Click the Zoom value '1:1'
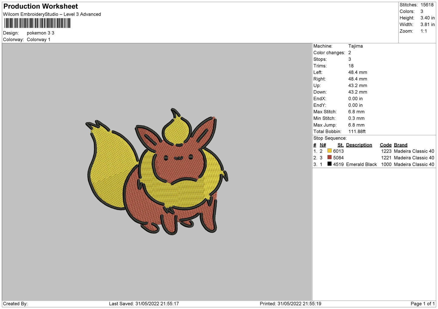 coord(423,31)
